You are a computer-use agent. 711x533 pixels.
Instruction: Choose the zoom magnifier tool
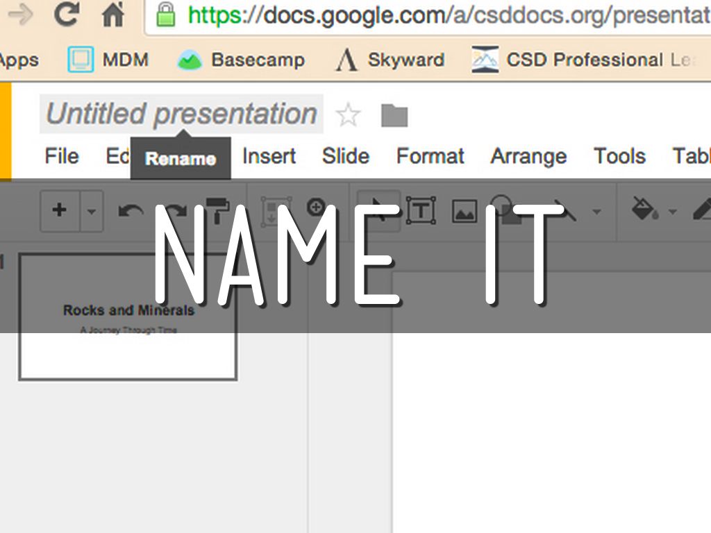[317, 207]
